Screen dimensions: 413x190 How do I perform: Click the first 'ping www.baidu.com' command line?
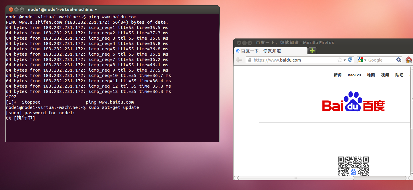click(x=71, y=17)
